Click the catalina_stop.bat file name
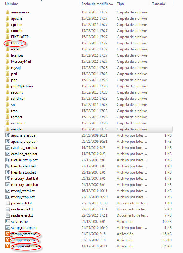Viewport: 183px width, 253px height. click(24, 154)
